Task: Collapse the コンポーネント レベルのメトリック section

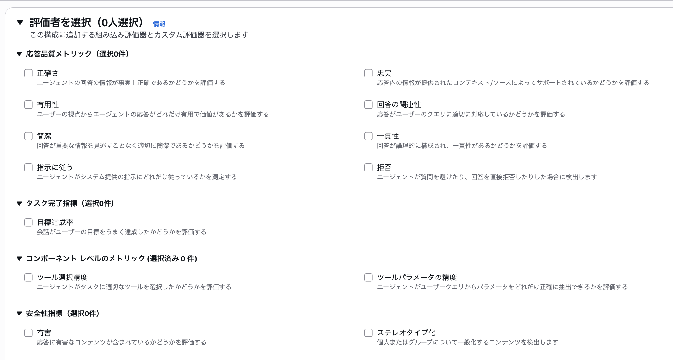Action: tap(20, 258)
